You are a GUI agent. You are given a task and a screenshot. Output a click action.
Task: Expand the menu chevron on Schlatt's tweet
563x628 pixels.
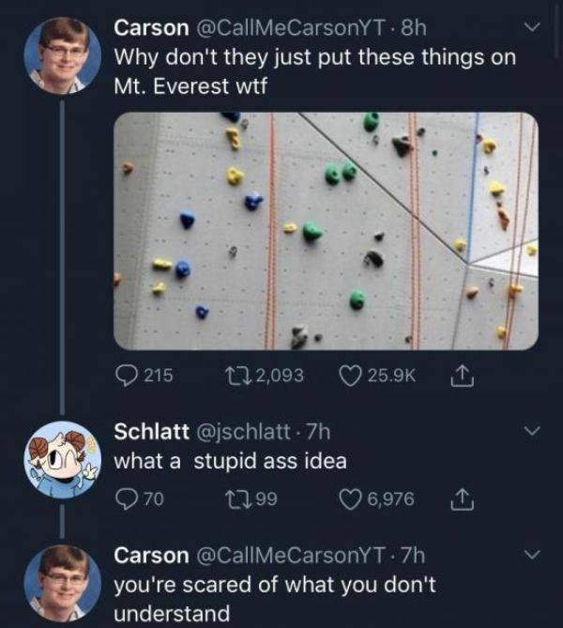click(531, 432)
